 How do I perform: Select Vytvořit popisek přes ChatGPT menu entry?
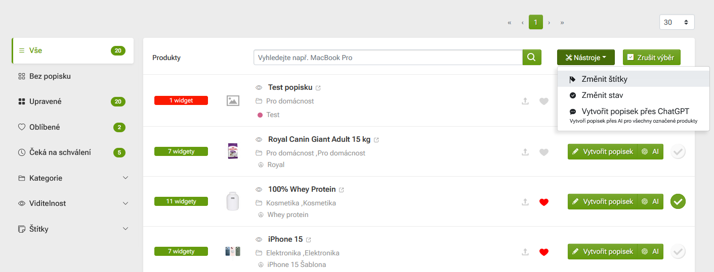click(635, 112)
